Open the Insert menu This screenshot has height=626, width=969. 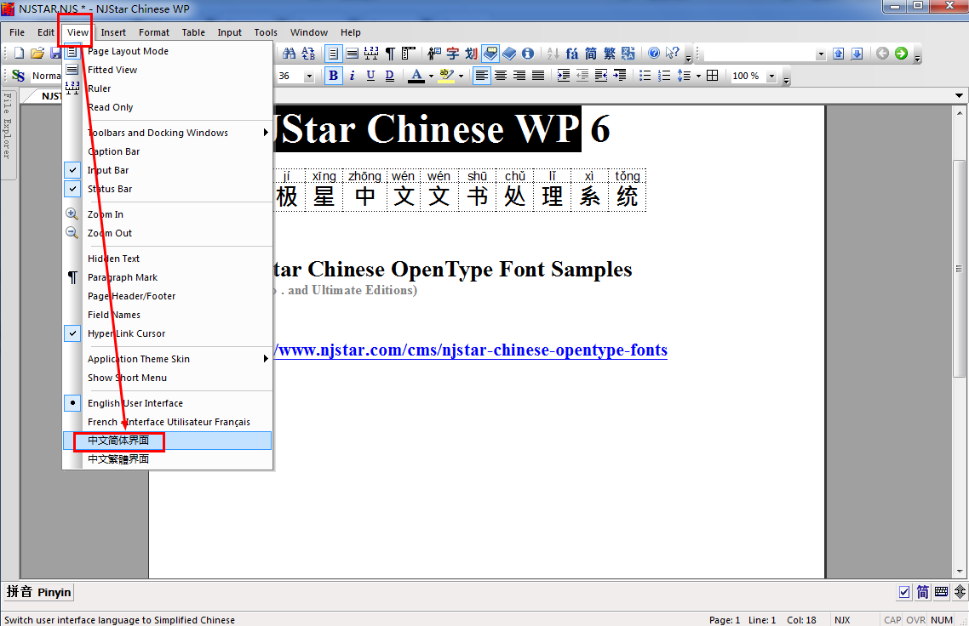click(x=113, y=32)
